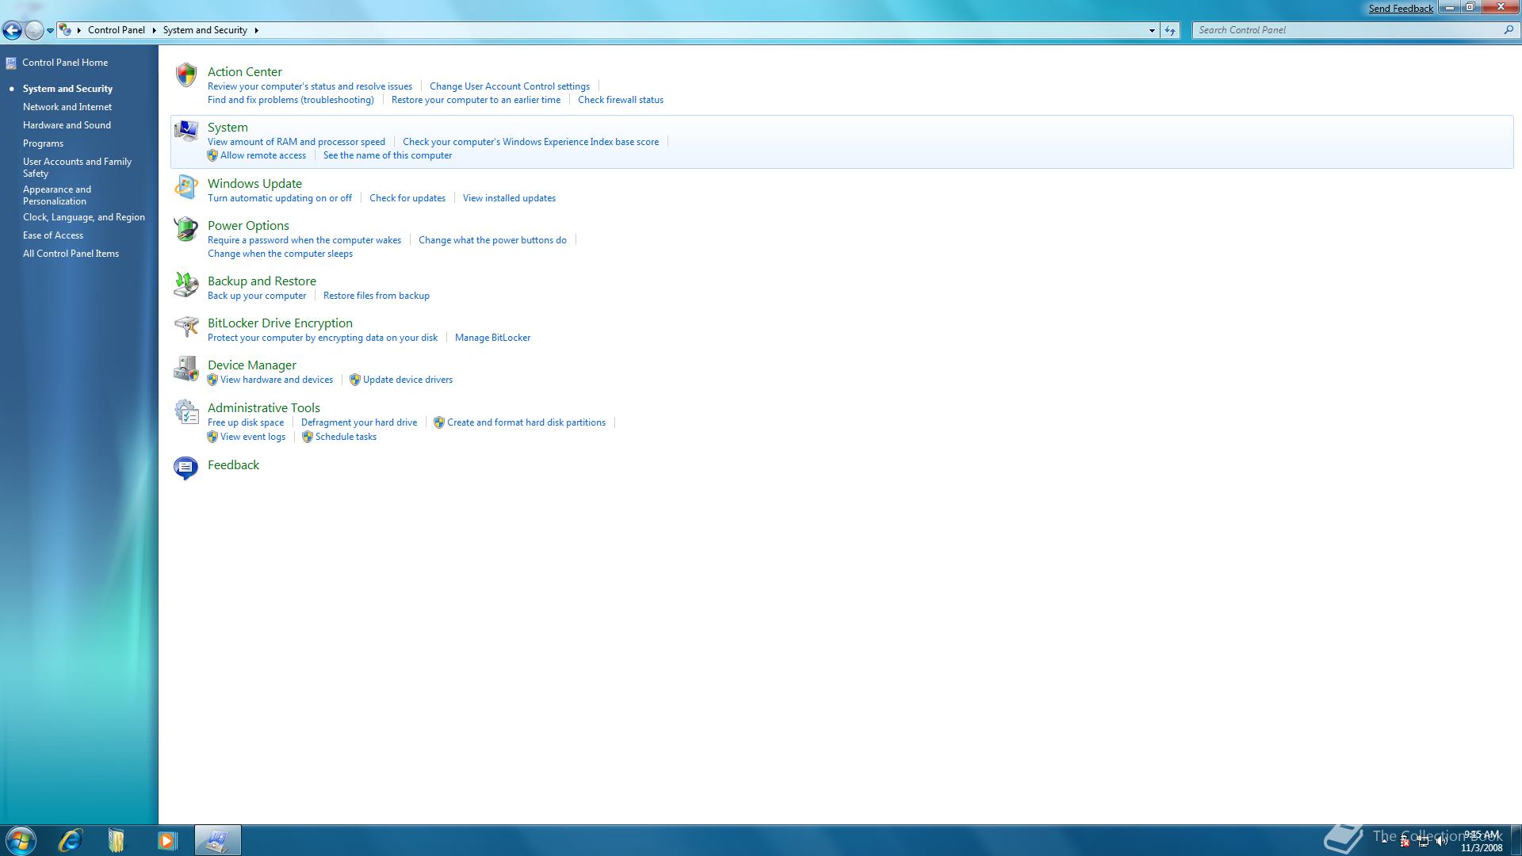Click Change User Account Control settings
Screen dimensions: 1522x856
(510, 86)
